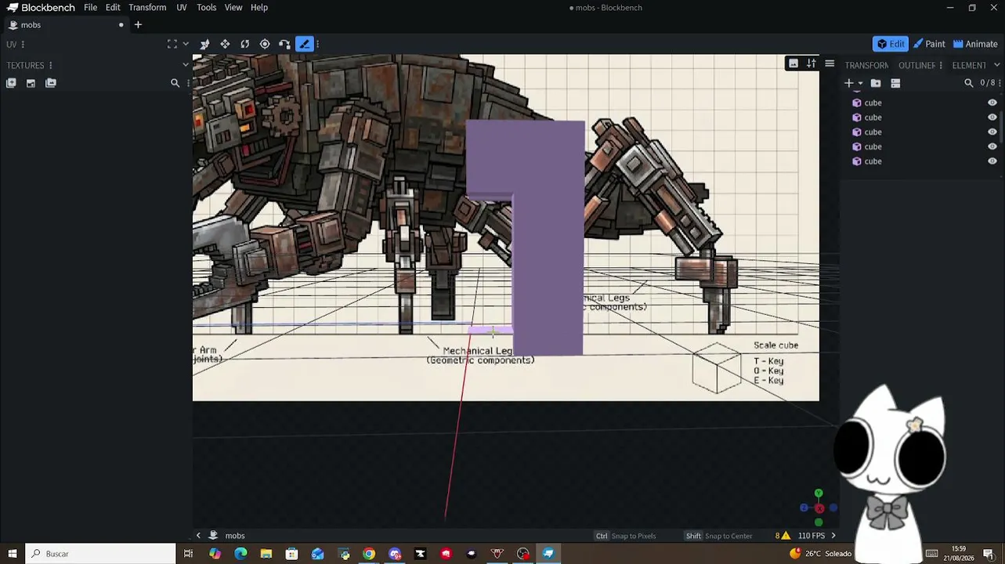Open the Textures panel options dots
Screen dimensions: 1005x564
(51, 65)
